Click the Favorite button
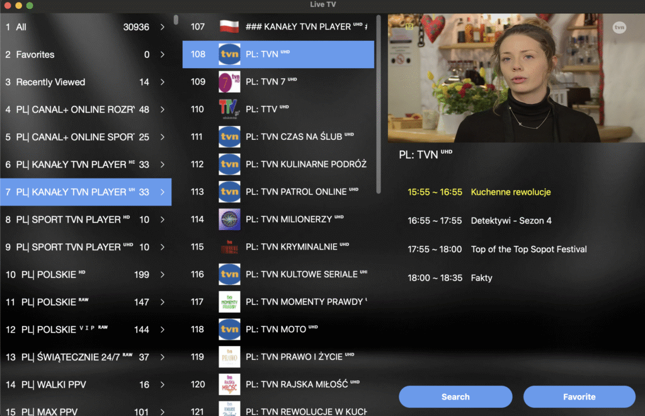Screen dimensions: 645x416 tap(579, 396)
